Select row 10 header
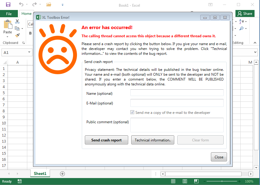The width and height of the screenshot is (260, 185). pyautogui.click(x=4, y=123)
